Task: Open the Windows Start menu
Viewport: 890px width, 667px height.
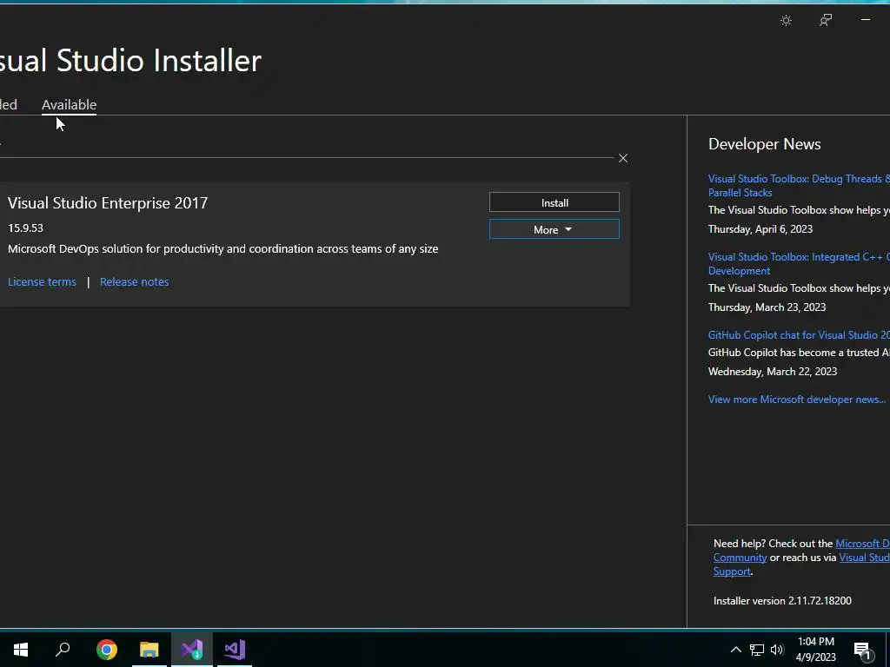Action: pos(21,650)
